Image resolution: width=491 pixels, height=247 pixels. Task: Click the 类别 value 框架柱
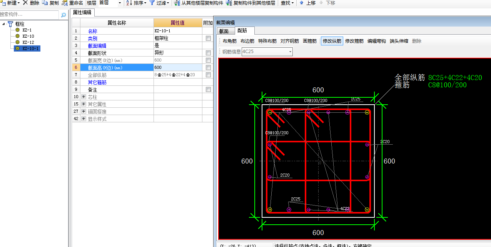(x=178, y=38)
